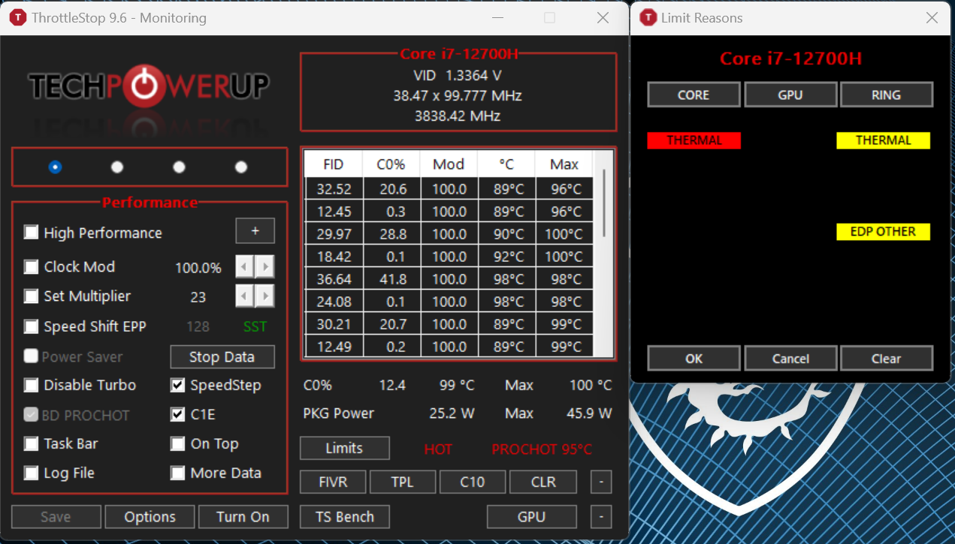This screenshot has height=544, width=955.
Task: Decrease Set Multiplier with left arrow
Action: pyautogui.click(x=246, y=296)
